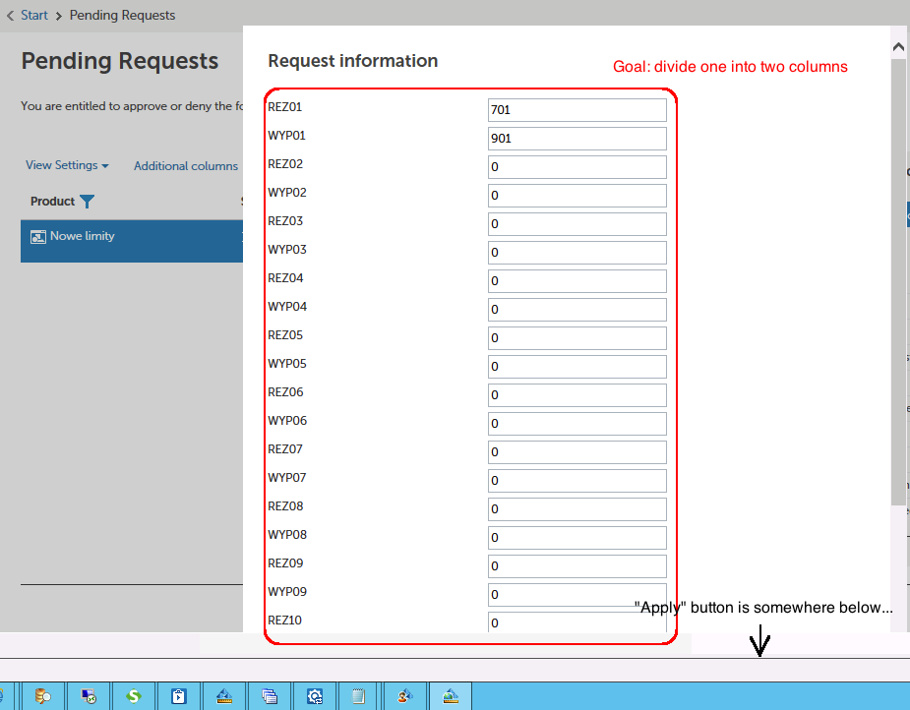Open the Notepad taskbar icon
The height and width of the screenshot is (710, 910).
(x=359, y=695)
